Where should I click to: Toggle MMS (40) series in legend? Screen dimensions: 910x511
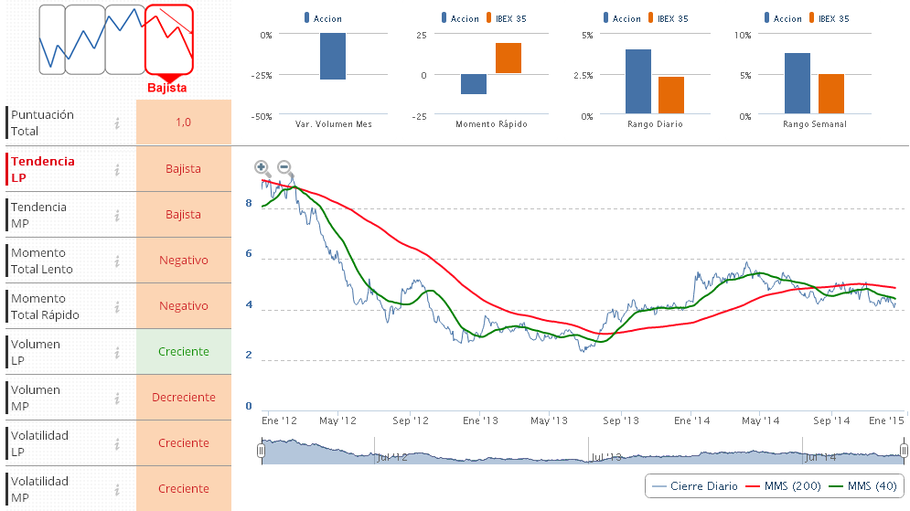pyautogui.click(x=863, y=486)
